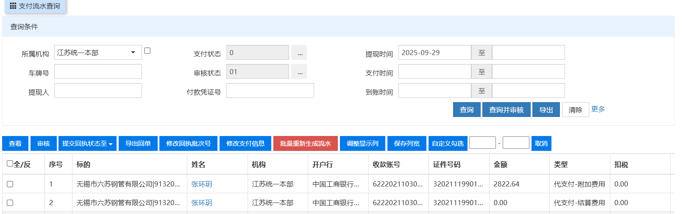The image size is (682, 214).
Task: Expand the 提交回执状态至 dropdown button
Action: point(88,144)
